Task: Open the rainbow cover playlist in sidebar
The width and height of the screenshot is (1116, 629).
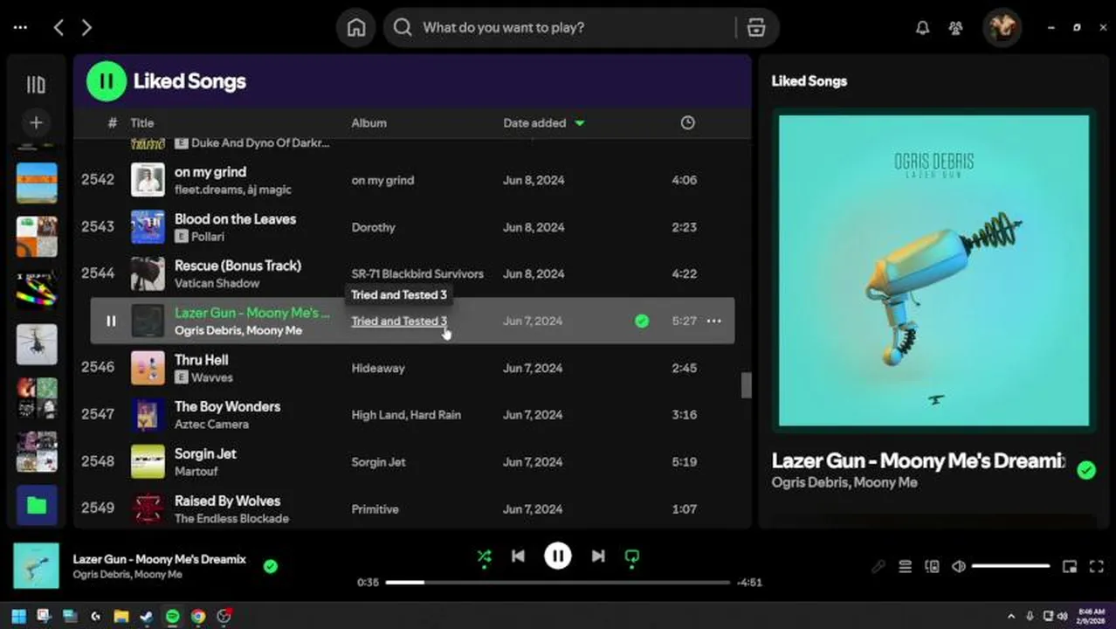Action: pos(37,290)
